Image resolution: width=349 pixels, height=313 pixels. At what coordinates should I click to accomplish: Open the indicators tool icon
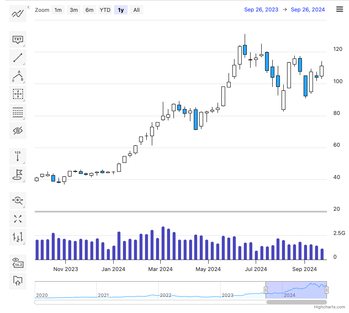[x=18, y=14]
